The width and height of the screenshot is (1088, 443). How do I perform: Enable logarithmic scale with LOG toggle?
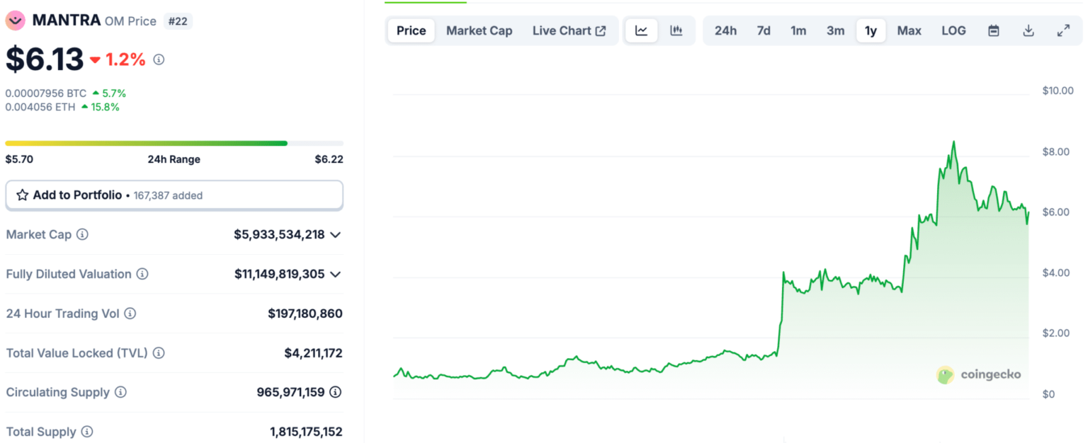pyautogui.click(x=953, y=30)
